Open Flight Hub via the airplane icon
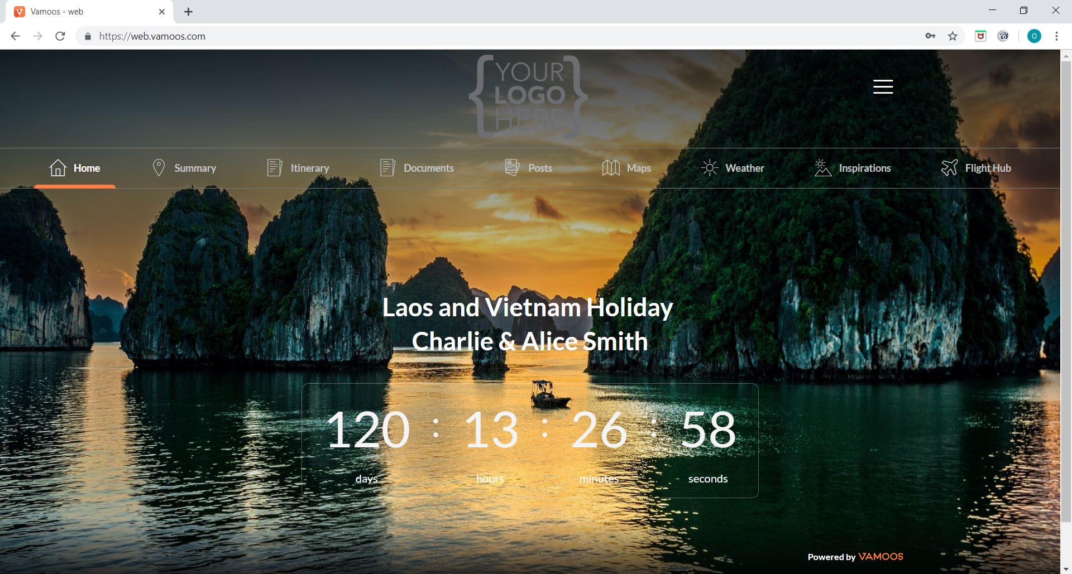The width and height of the screenshot is (1072, 574). (949, 167)
